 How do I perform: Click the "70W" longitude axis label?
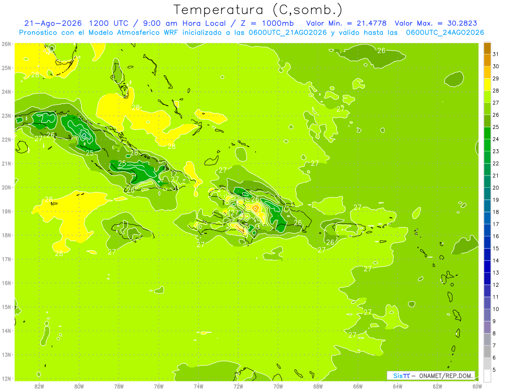tap(278, 386)
